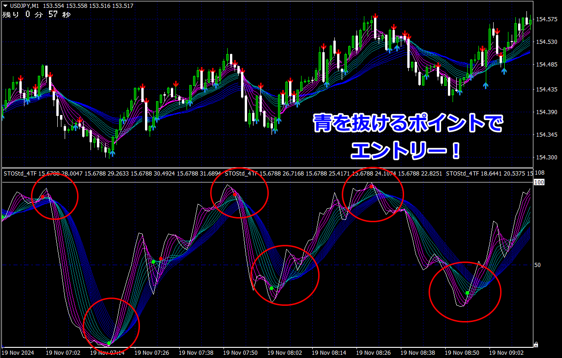Select the green signal dot near 08:02 stochastic trough

point(272,288)
